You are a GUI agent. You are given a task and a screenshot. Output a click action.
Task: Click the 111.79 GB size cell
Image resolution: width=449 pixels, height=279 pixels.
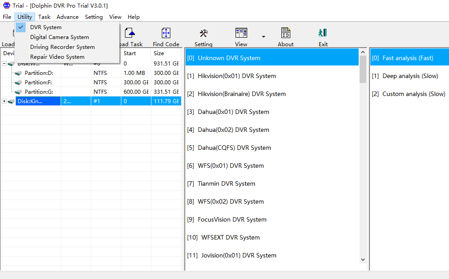166,101
